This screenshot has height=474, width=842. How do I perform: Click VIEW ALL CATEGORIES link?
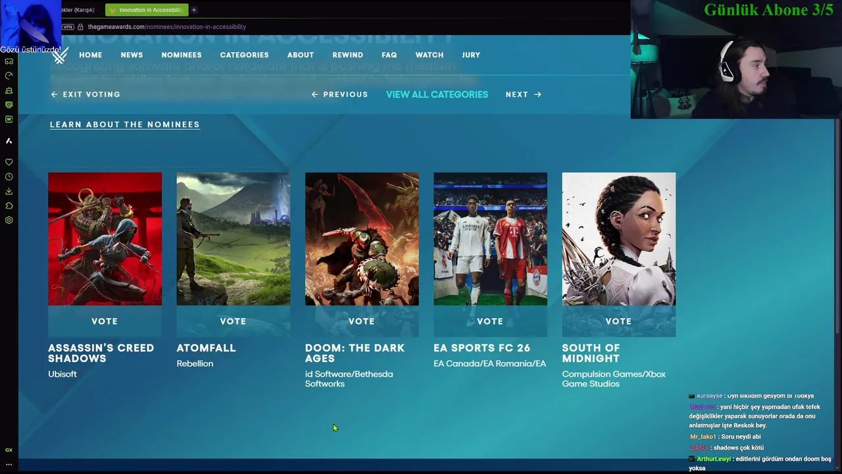[x=437, y=95]
